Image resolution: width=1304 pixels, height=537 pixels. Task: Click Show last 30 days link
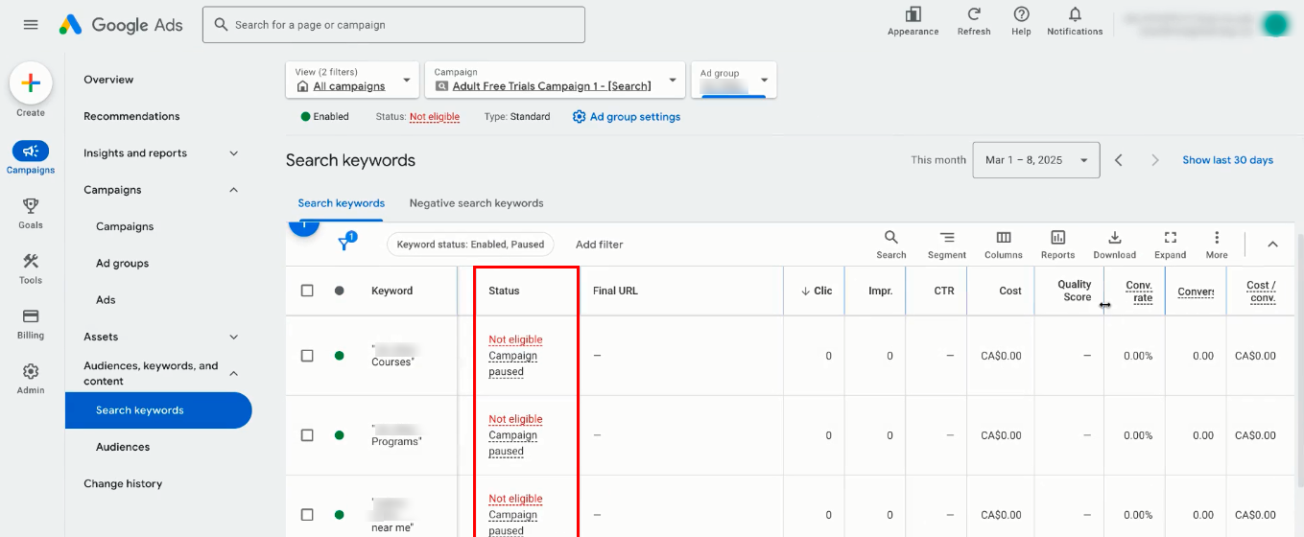[1227, 160]
